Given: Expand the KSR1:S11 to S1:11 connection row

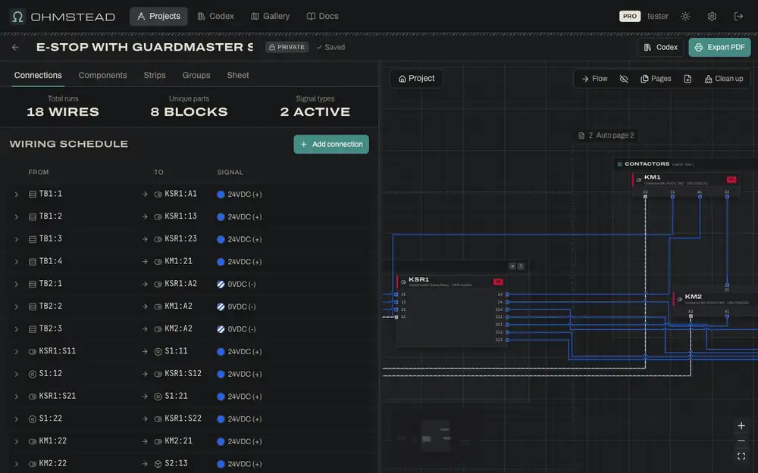Looking at the screenshot, I should (x=17, y=352).
